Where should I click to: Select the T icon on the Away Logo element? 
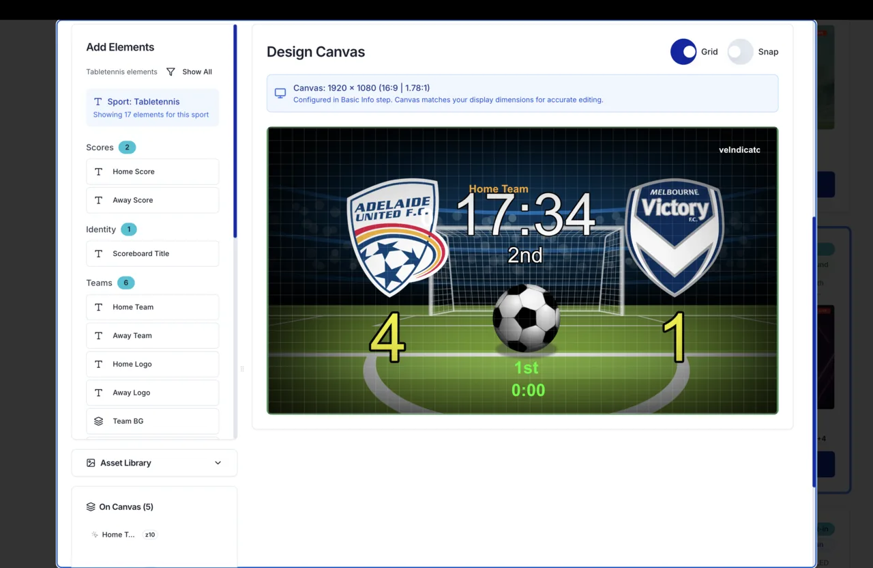click(x=98, y=393)
